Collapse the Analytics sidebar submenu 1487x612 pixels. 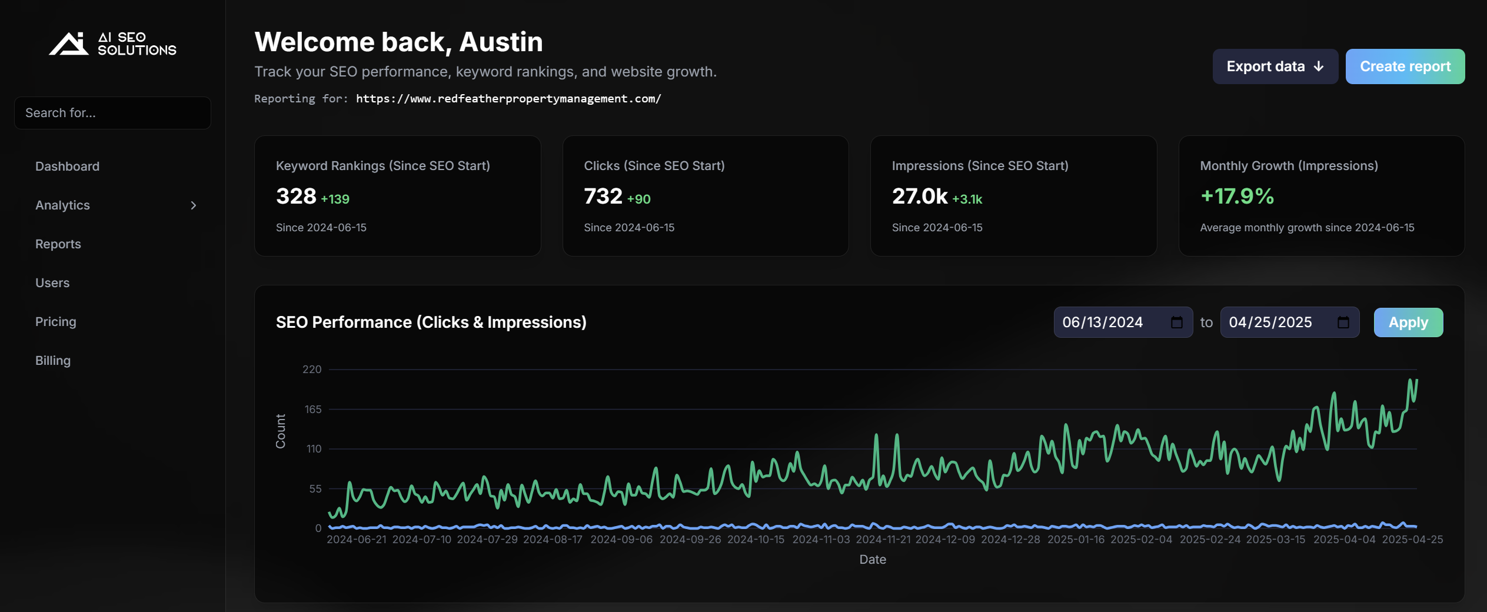[193, 205]
